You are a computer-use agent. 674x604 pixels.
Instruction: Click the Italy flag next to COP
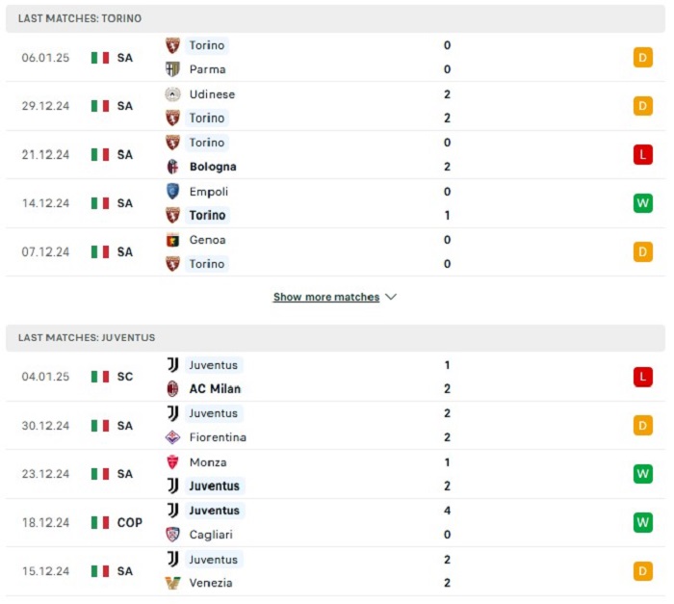(x=100, y=523)
